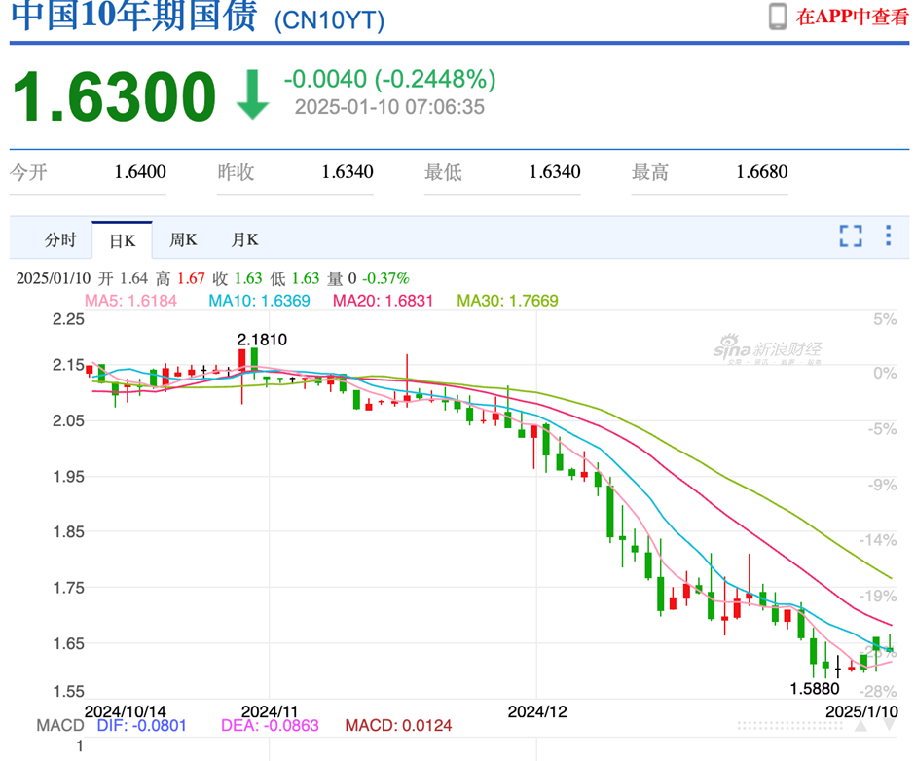Click the MACD indicator label
915x761 pixels.
pos(60,725)
